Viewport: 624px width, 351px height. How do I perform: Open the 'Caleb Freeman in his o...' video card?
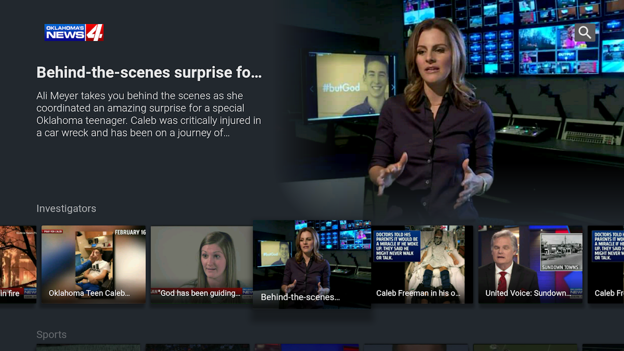click(422, 265)
